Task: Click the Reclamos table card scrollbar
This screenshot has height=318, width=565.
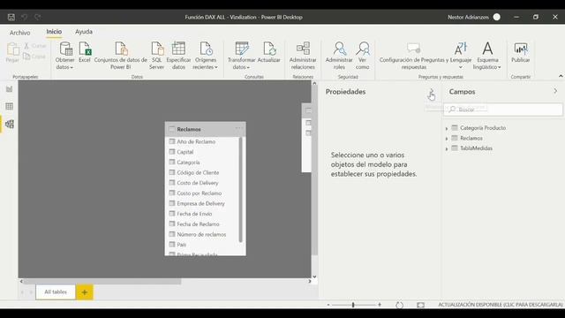Action: coord(241,190)
